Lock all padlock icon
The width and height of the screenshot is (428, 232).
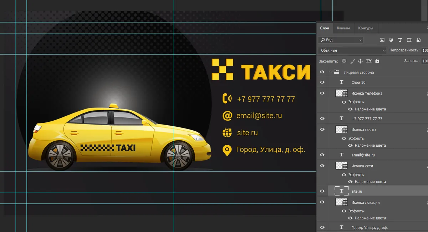click(377, 61)
